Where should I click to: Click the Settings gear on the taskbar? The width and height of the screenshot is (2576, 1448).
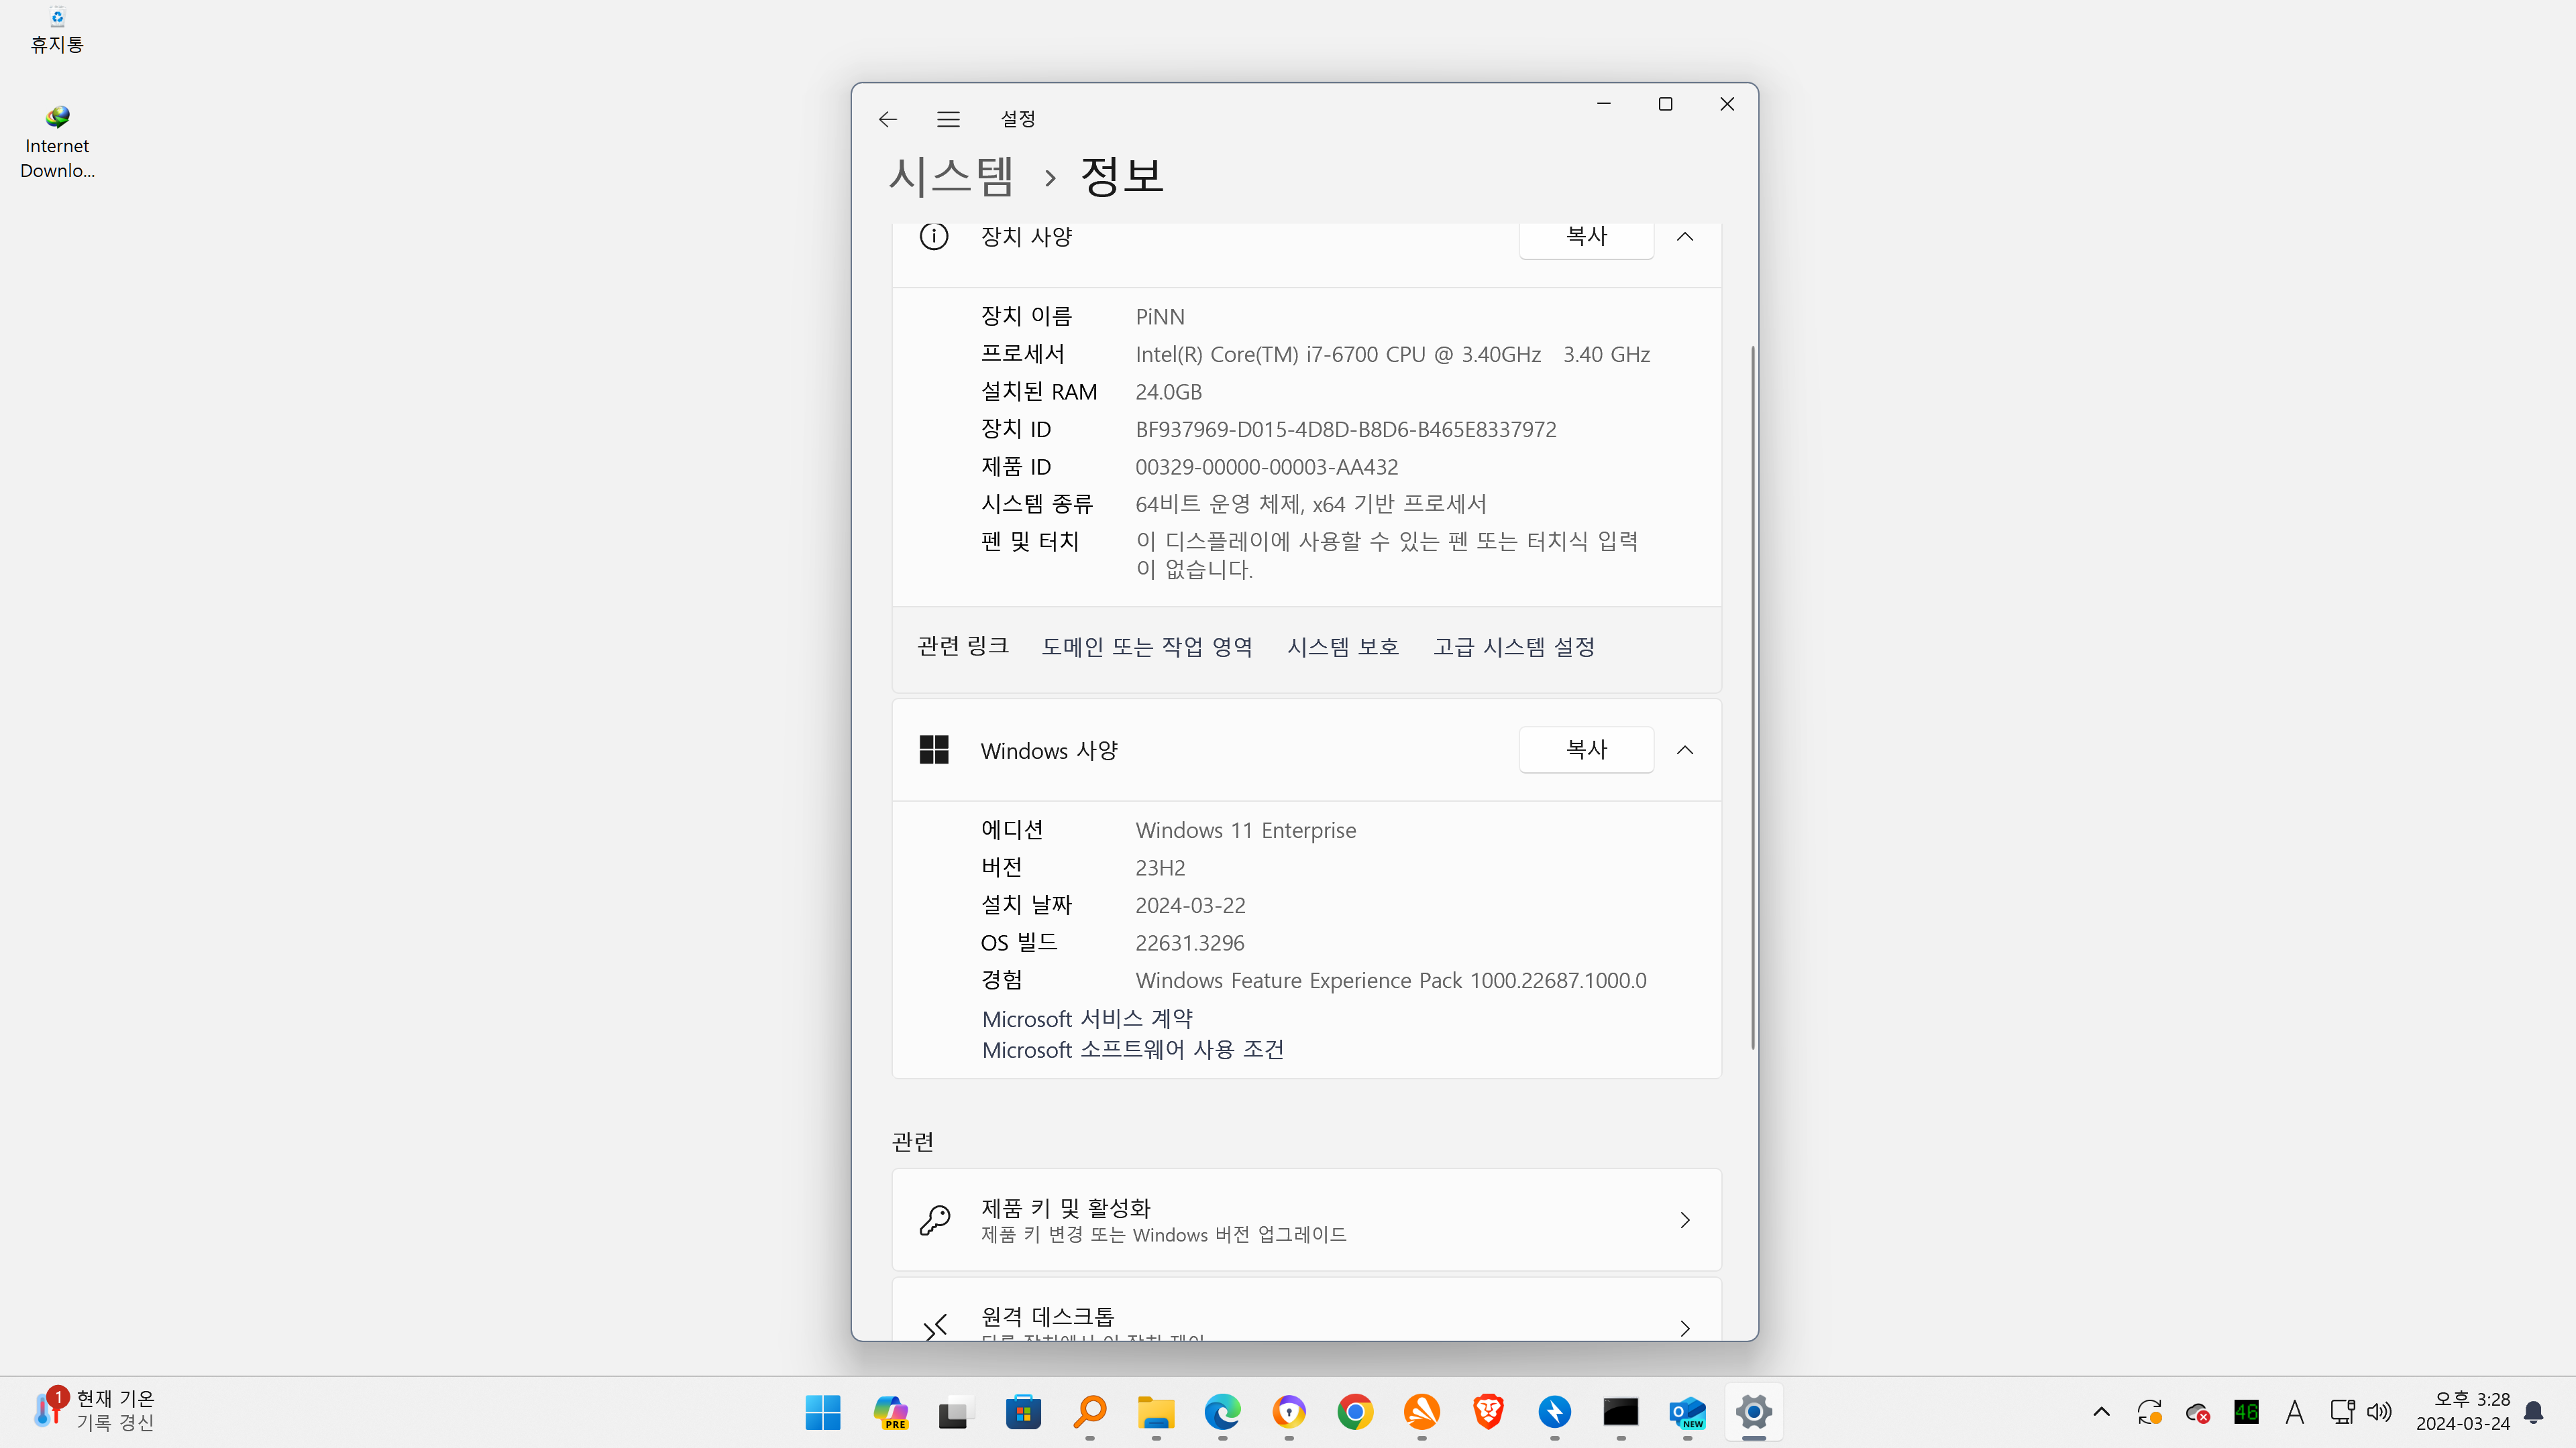pyautogui.click(x=1754, y=1412)
